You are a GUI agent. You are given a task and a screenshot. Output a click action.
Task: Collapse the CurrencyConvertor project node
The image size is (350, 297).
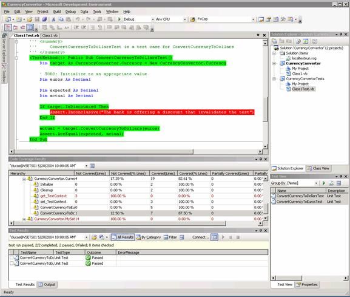274,63
